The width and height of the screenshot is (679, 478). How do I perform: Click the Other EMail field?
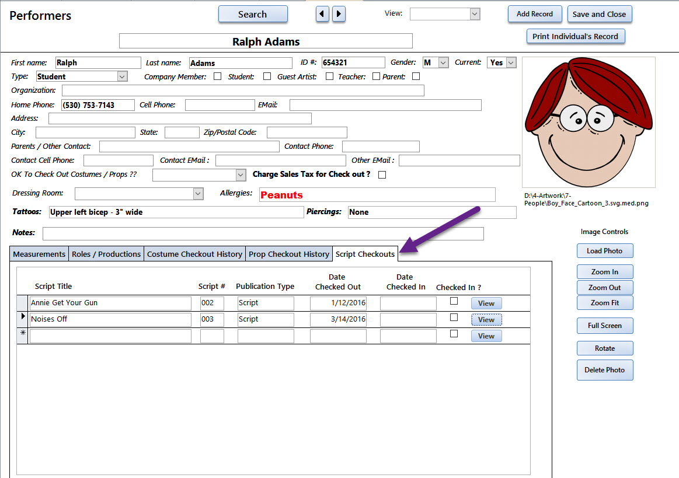click(459, 161)
